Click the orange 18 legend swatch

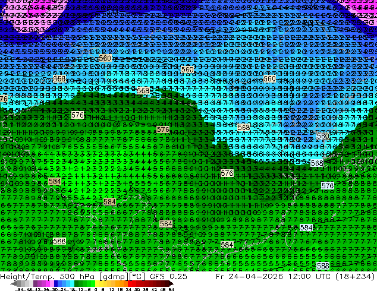pyautogui.click(x=122, y=283)
